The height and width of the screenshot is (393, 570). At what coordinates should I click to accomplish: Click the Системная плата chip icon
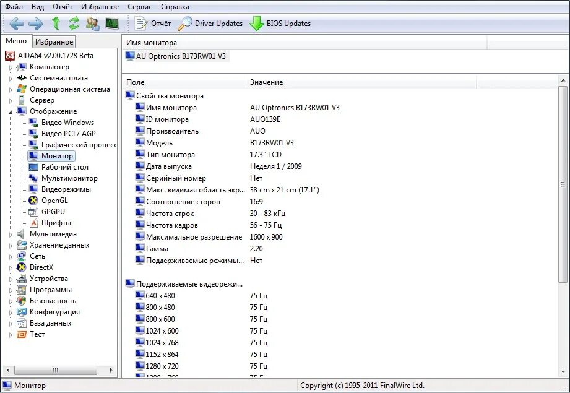coord(22,78)
